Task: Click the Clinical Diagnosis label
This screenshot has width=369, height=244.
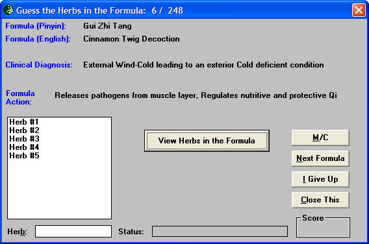Action: (x=39, y=65)
